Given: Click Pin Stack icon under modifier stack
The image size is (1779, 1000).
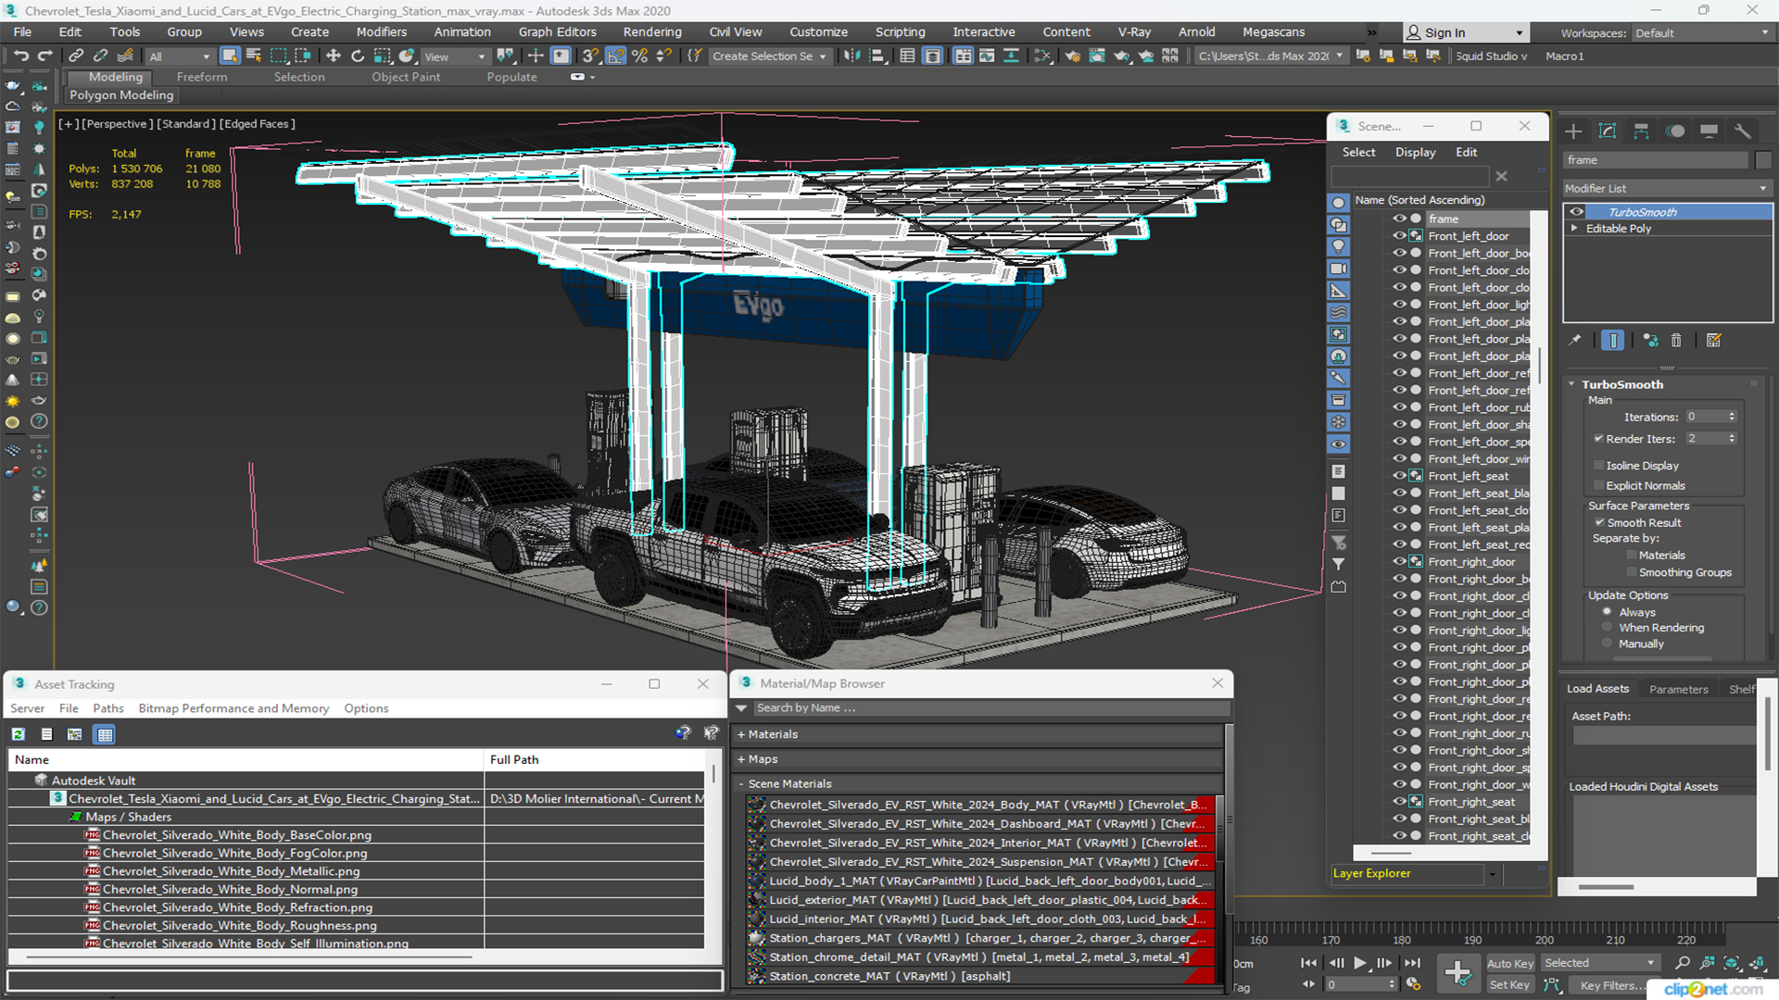Looking at the screenshot, I should (x=1574, y=341).
